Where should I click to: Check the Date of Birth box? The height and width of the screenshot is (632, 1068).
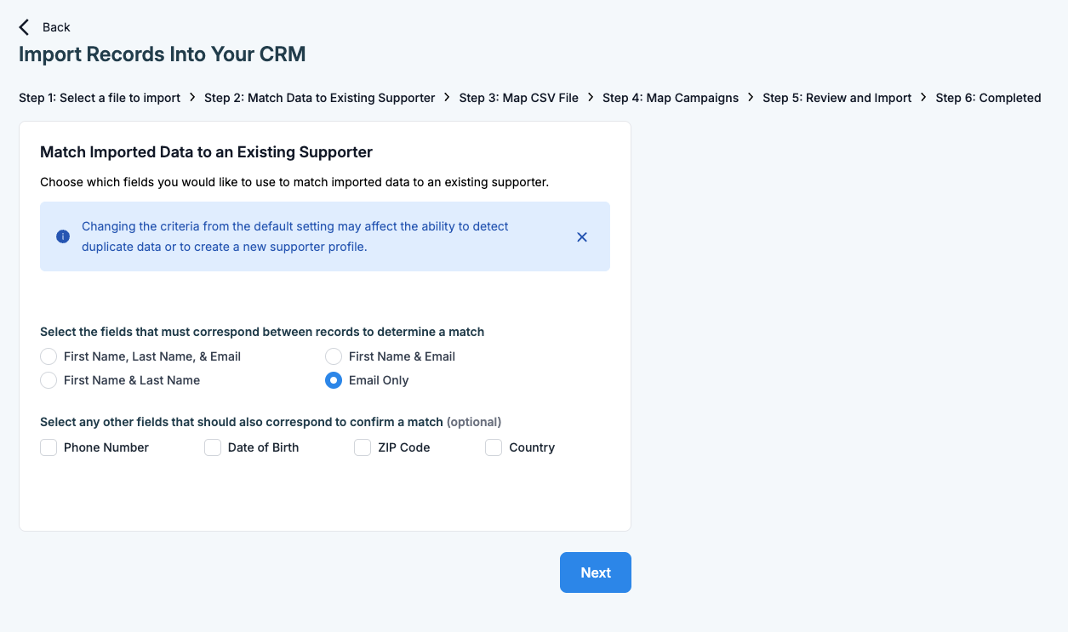point(213,447)
